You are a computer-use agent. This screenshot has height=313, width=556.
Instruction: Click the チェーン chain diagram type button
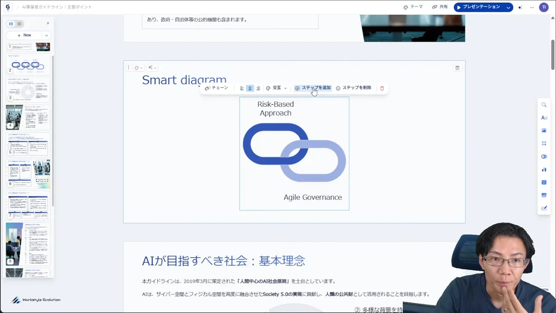coord(216,88)
